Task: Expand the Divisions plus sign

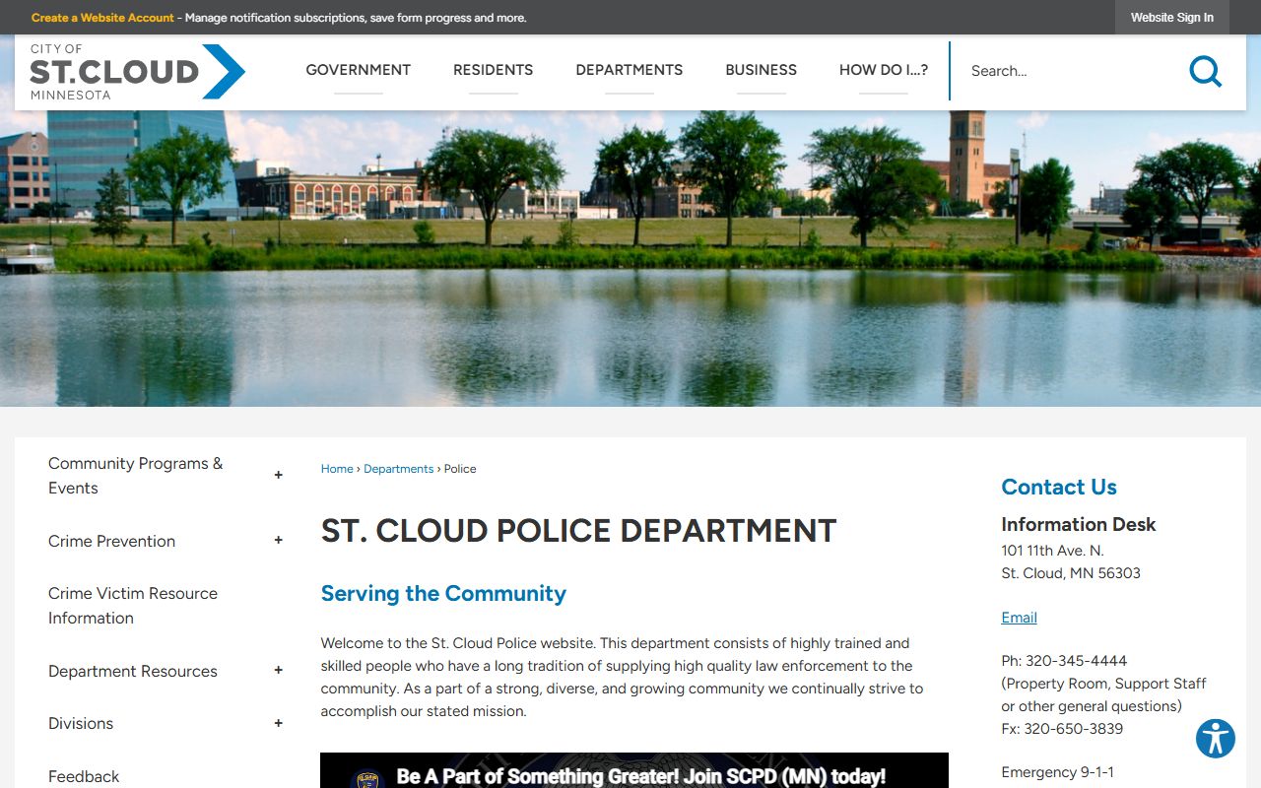Action: pyautogui.click(x=278, y=723)
